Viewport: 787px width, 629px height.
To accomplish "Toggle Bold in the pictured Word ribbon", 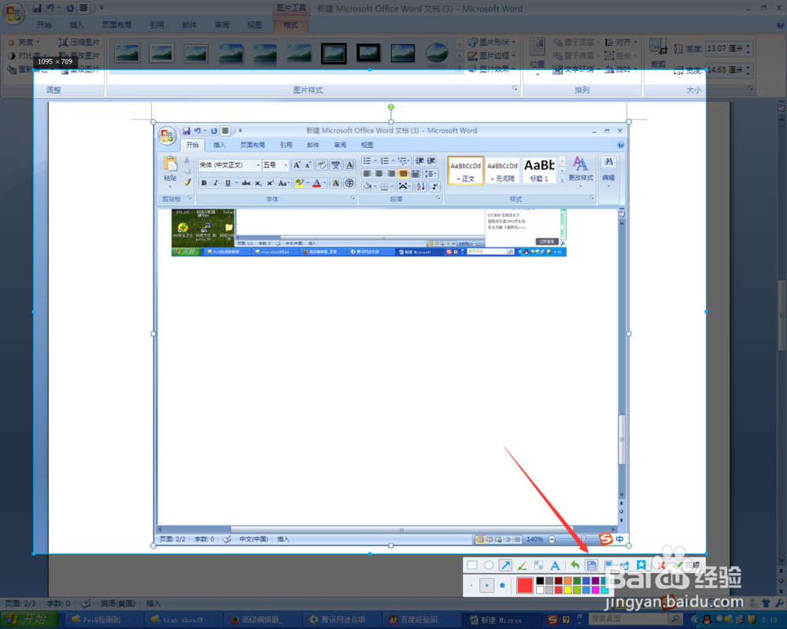I will (204, 183).
